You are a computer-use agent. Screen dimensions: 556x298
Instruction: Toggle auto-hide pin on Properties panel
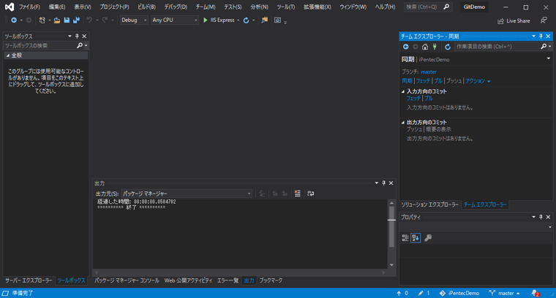click(x=541, y=217)
